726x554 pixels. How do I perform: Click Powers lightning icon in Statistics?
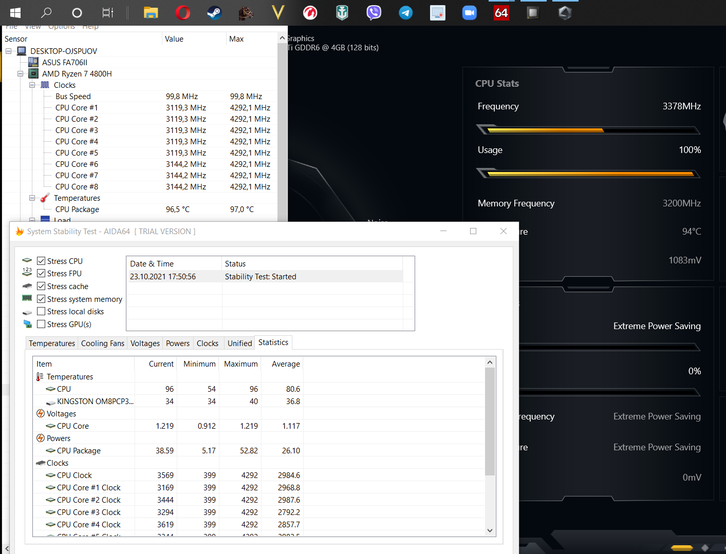41,438
